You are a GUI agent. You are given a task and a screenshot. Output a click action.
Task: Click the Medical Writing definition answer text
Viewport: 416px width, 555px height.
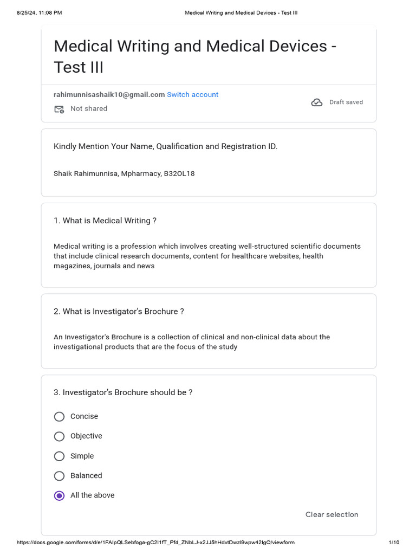[x=207, y=256]
